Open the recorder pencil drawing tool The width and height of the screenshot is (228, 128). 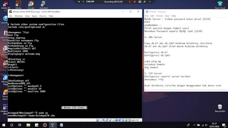click(x=145, y=2)
